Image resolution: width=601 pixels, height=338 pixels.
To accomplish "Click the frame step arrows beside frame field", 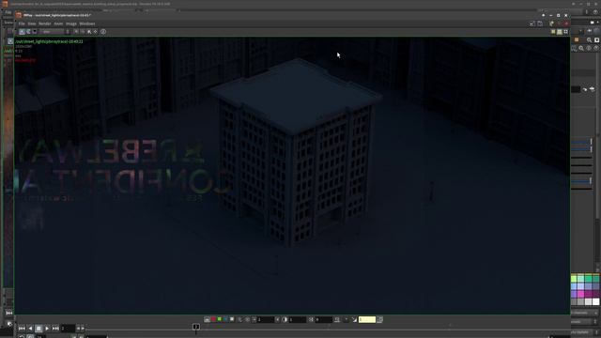I will point(80,329).
